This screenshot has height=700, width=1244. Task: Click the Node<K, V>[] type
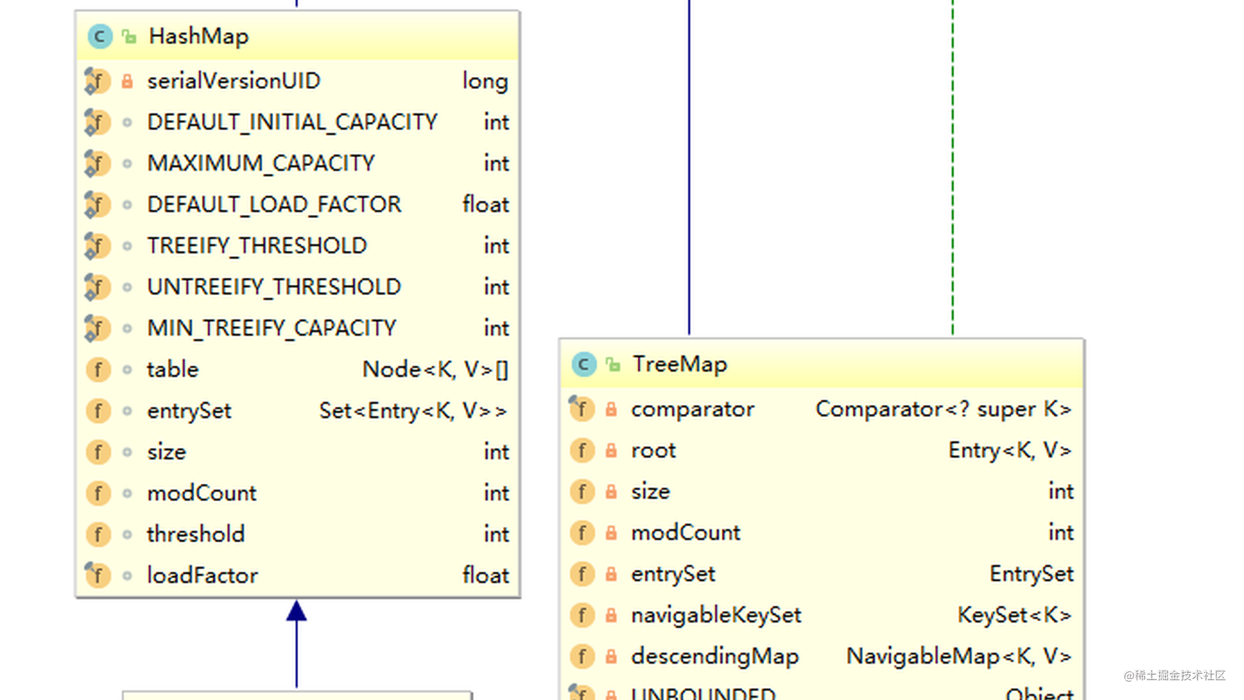point(436,369)
